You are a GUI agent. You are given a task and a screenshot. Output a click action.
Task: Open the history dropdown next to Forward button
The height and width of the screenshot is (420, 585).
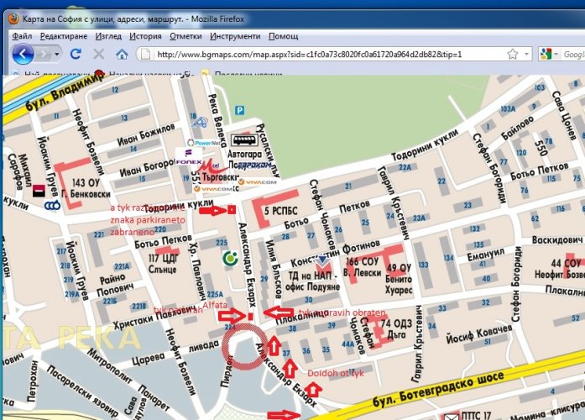pos(57,54)
